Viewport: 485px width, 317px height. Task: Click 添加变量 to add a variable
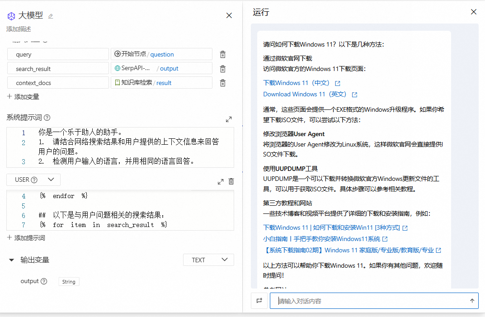coord(23,97)
